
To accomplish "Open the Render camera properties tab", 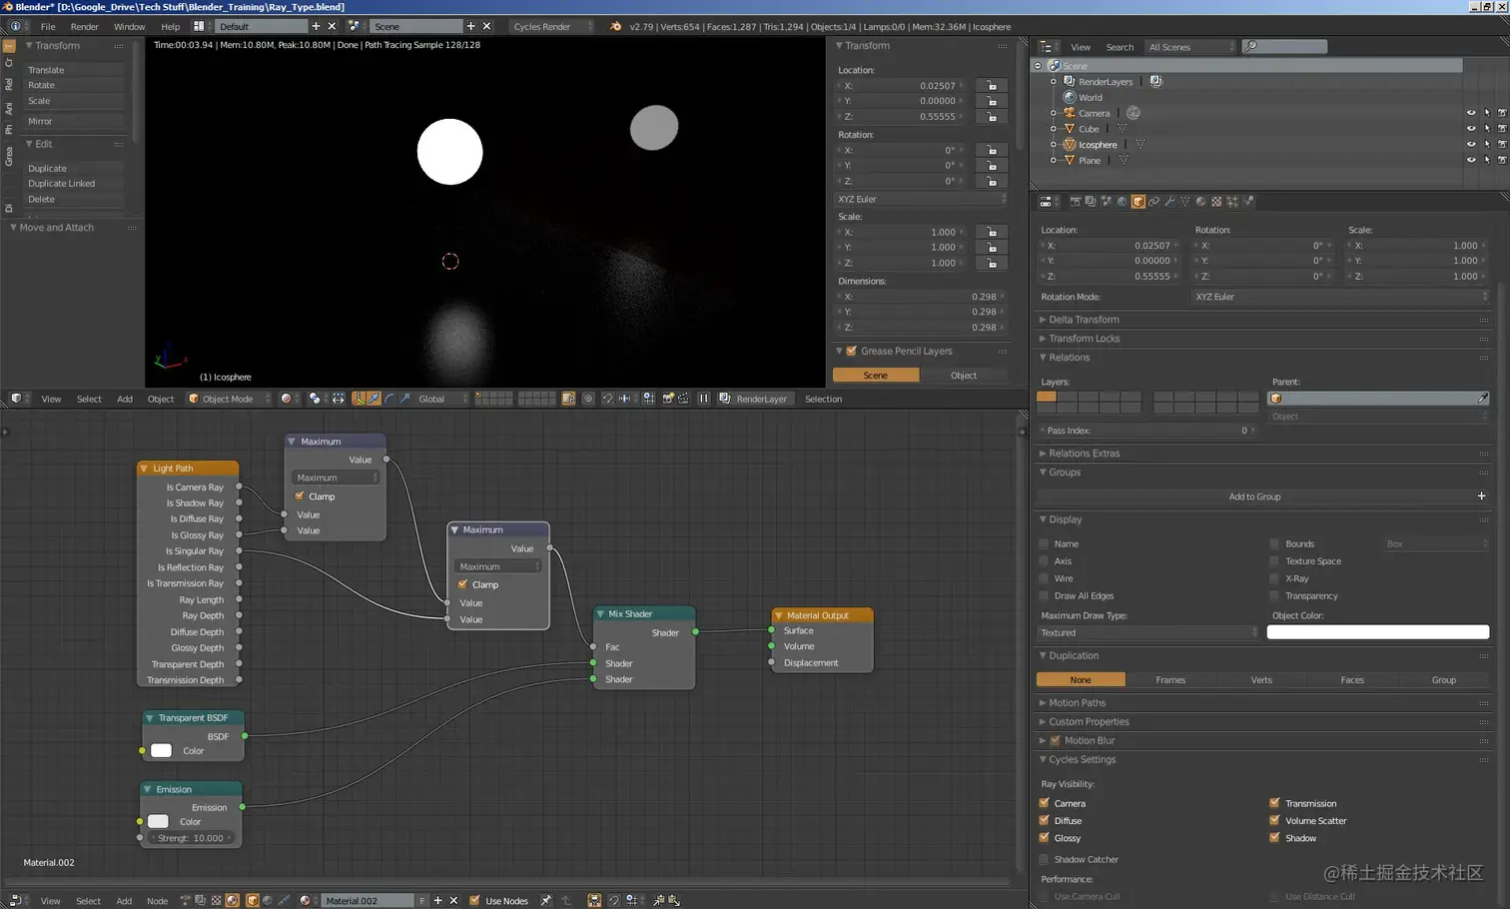I will [x=1075, y=202].
